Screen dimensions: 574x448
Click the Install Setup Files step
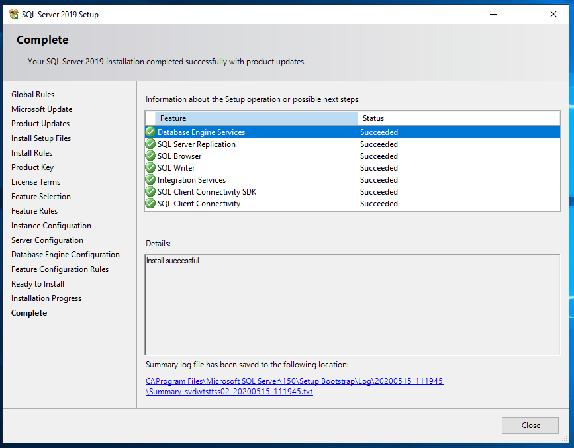pos(41,138)
